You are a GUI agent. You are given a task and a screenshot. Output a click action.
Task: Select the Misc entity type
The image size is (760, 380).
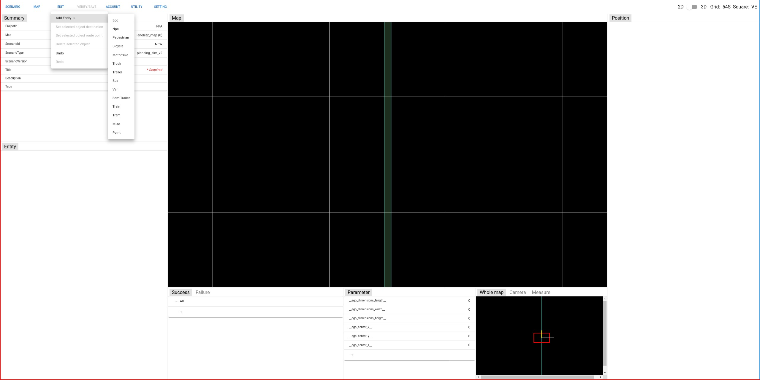[116, 124]
